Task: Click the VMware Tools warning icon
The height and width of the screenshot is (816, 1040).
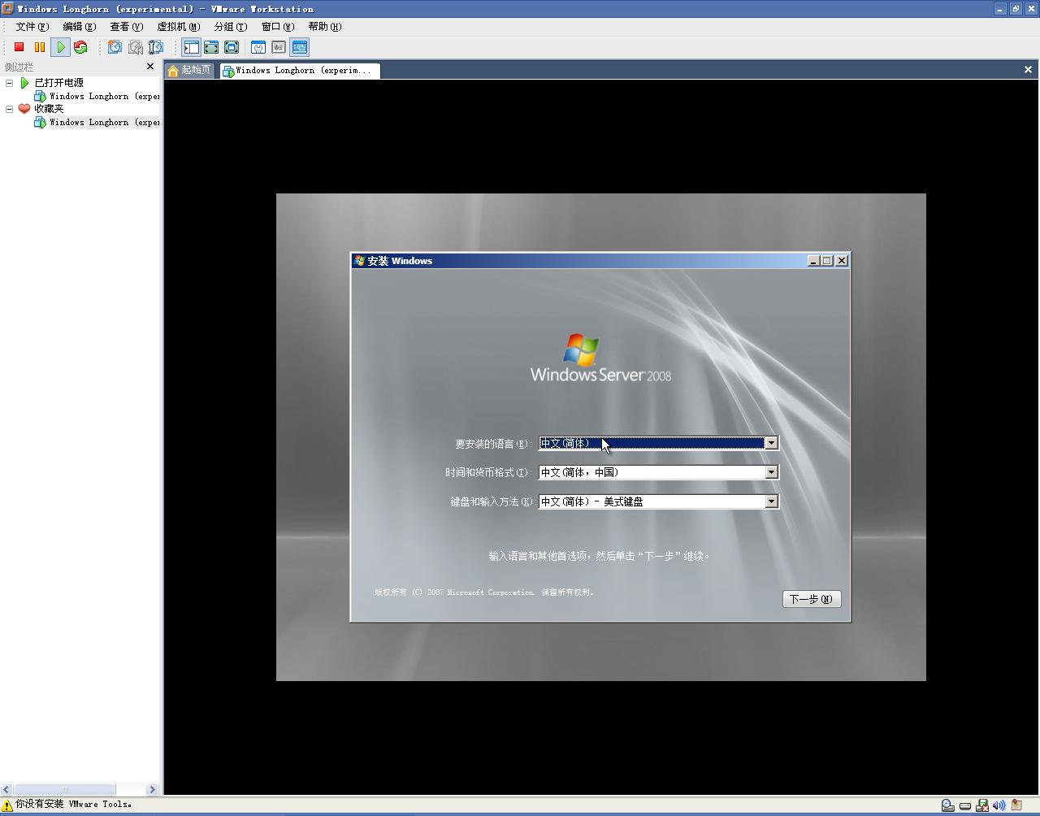Action: click(7, 805)
